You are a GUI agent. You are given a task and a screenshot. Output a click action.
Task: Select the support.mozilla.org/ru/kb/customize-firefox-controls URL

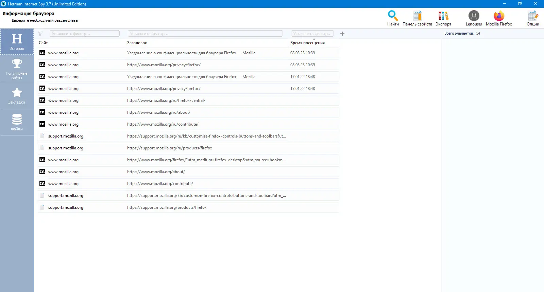coord(206,136)
